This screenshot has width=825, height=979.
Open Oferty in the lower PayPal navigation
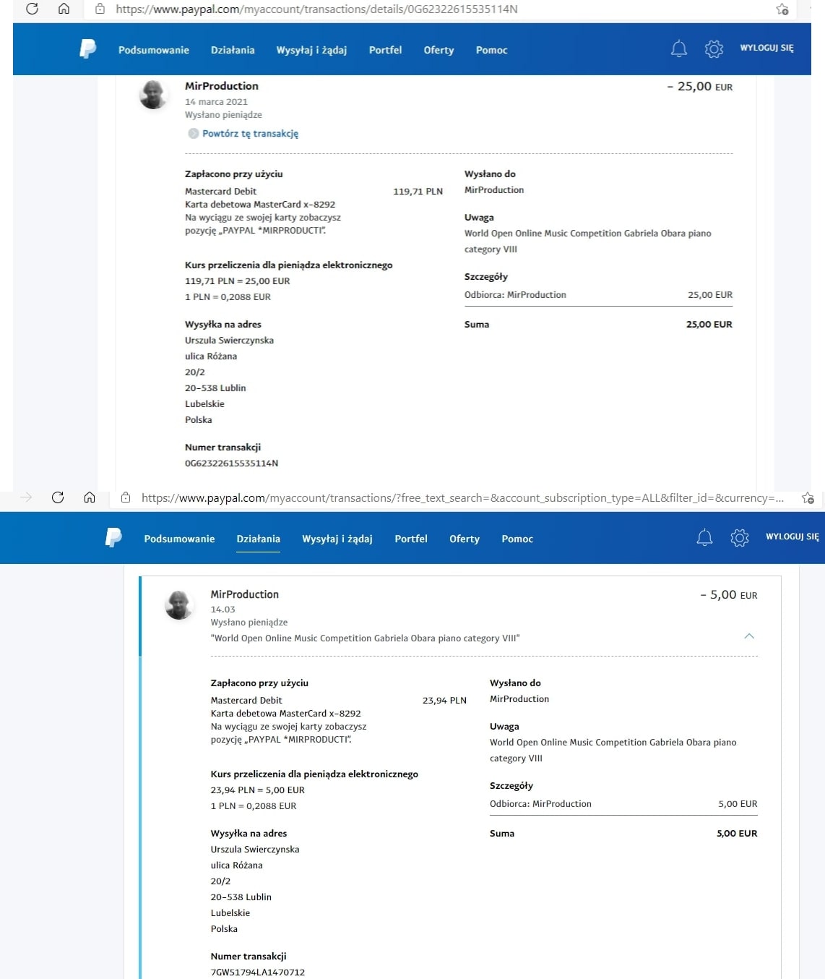[464, 539]
